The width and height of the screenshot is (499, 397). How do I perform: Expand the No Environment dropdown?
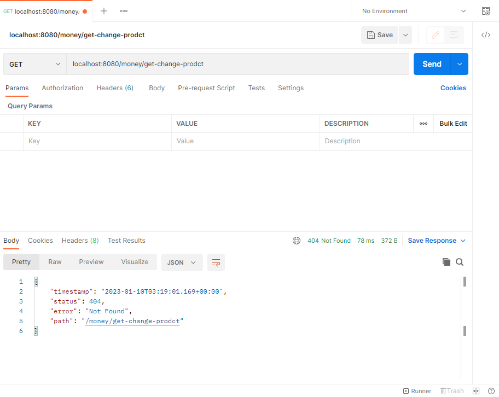pos(414,11)
